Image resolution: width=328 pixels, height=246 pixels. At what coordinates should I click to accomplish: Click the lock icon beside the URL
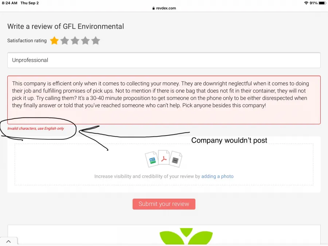(154, 8)
